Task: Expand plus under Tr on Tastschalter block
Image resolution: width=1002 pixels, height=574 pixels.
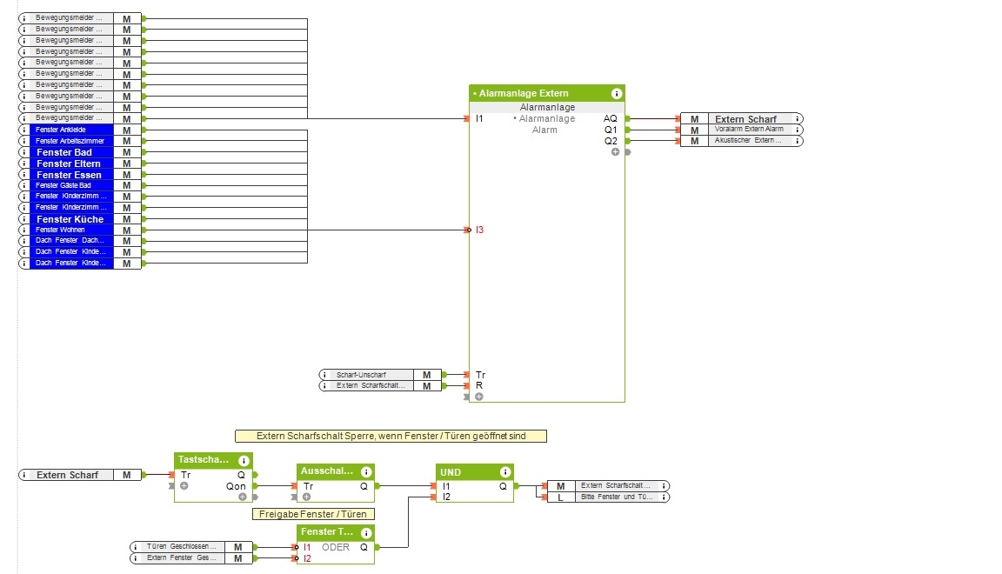Action: pyautogui.click(x=184, y=486)
